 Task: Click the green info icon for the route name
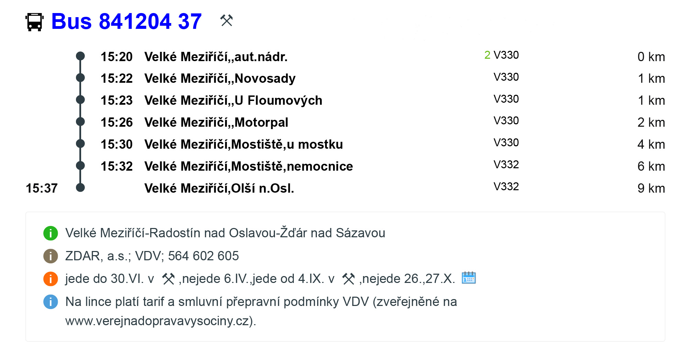(x=51, y=233)
